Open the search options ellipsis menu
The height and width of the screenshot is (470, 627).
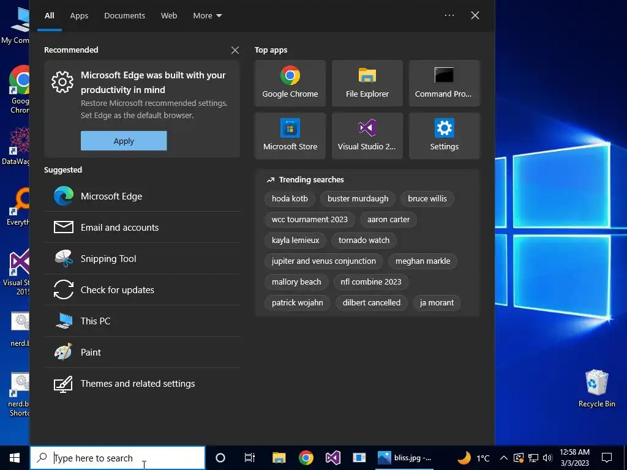449,15
